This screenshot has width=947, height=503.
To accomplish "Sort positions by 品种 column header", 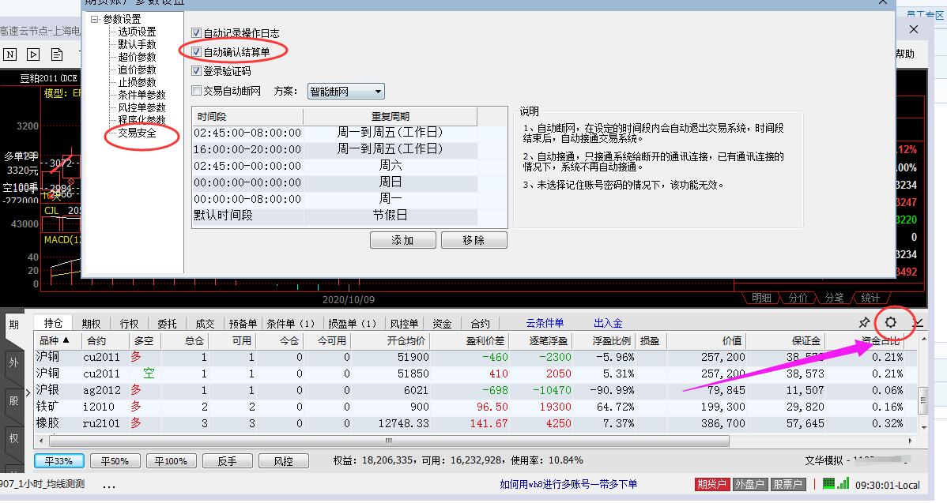I will [x=54, y=340].
